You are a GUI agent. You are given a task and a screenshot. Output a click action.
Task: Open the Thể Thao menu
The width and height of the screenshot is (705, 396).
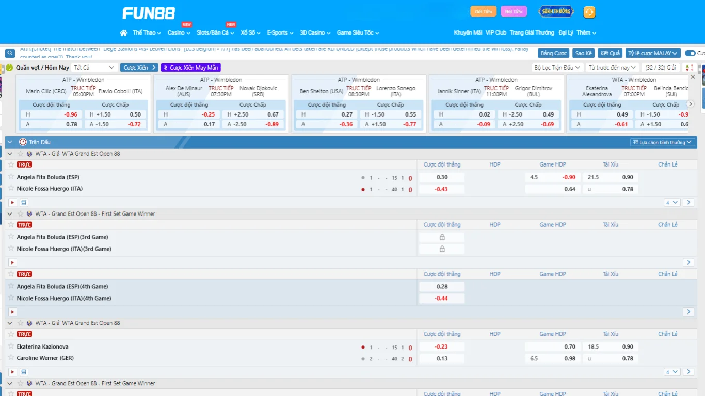[147, 33]
